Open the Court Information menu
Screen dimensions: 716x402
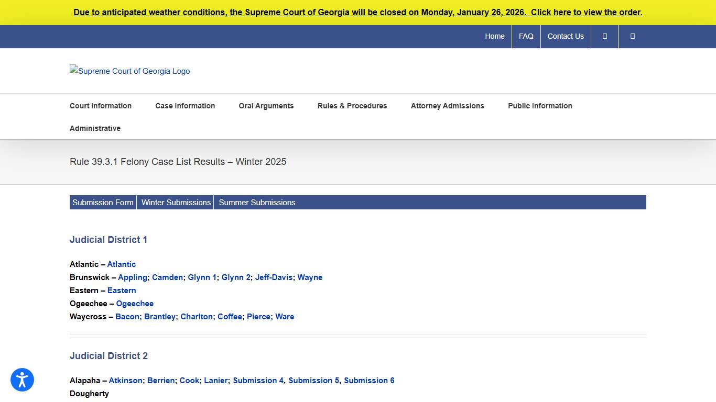tap(101, 106)
